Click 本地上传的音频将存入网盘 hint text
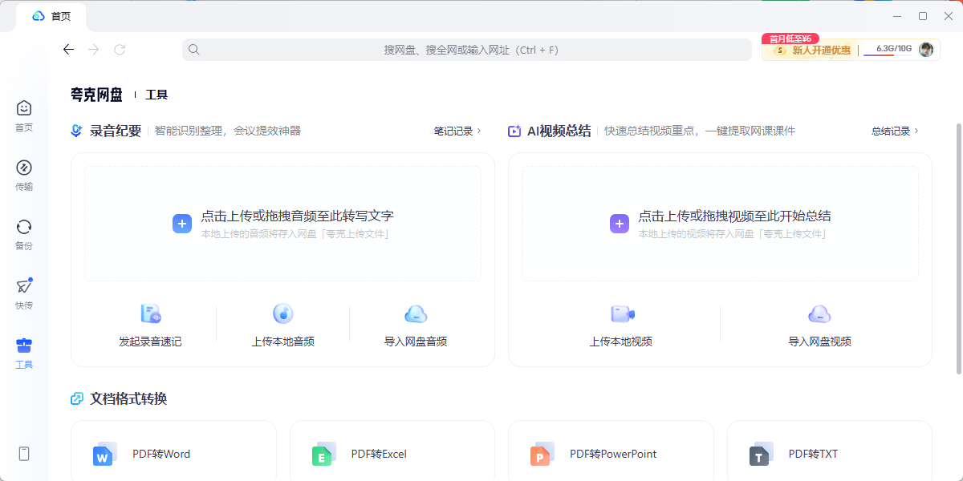This screenshot has height=481, width=963. tap(295, 234)
